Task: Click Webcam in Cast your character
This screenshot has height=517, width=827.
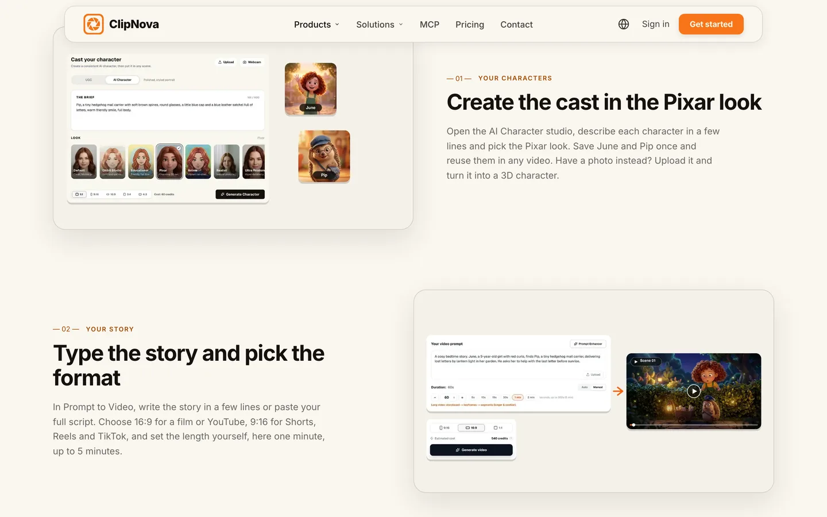Action: (x=252, y=62)
